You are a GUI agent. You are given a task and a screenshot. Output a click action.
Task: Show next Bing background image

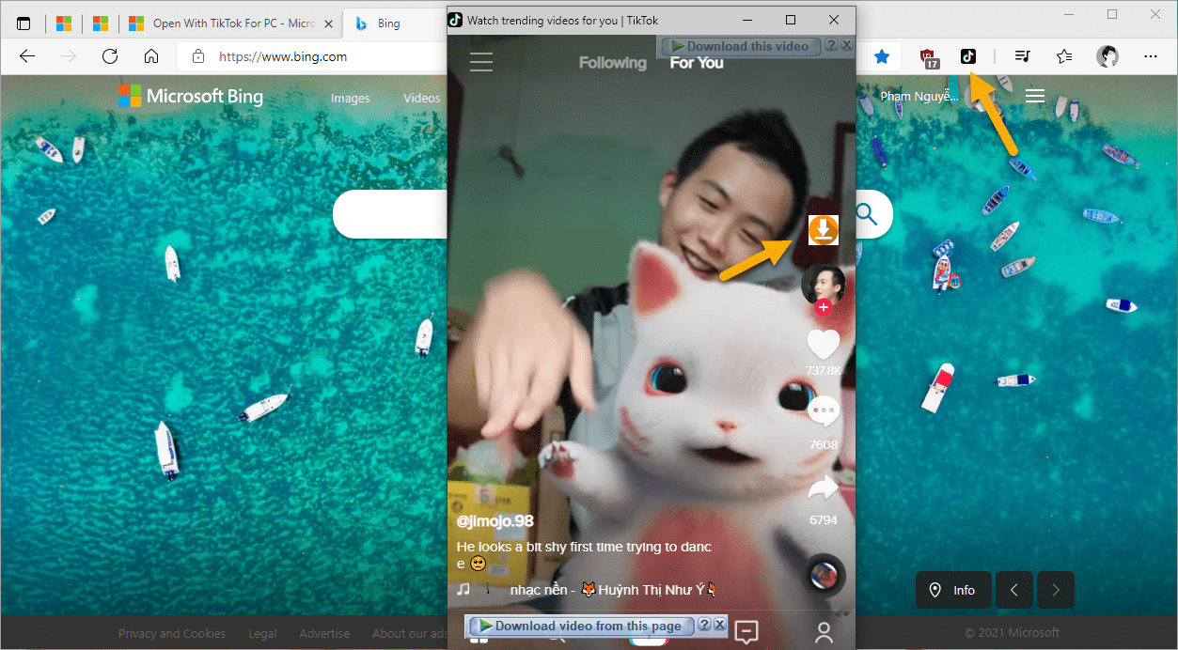[x=1056, y=590]
